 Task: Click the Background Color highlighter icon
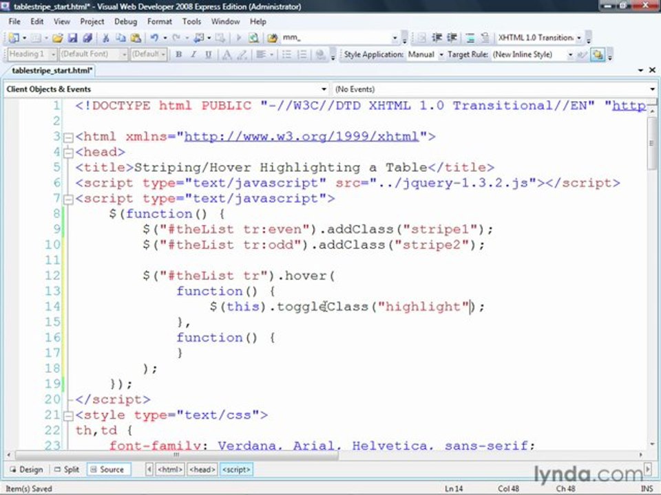[x=242, y=54]
